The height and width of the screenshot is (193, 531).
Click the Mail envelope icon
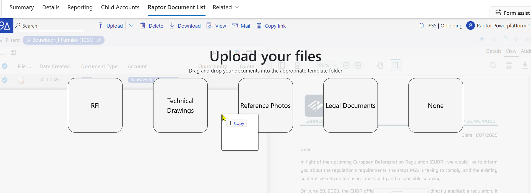coord(235,26)
